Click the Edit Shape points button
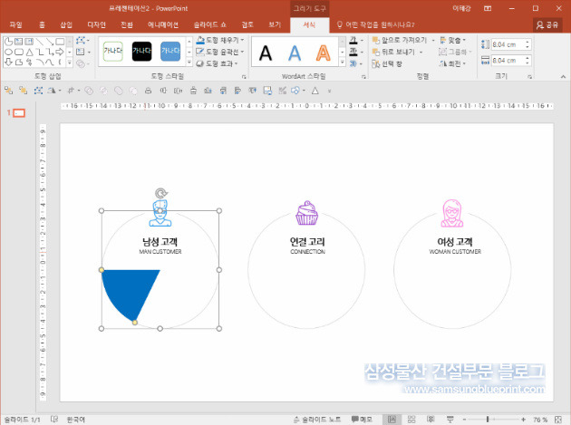Viewport: 571px width, 425px height. coord(82,41)
